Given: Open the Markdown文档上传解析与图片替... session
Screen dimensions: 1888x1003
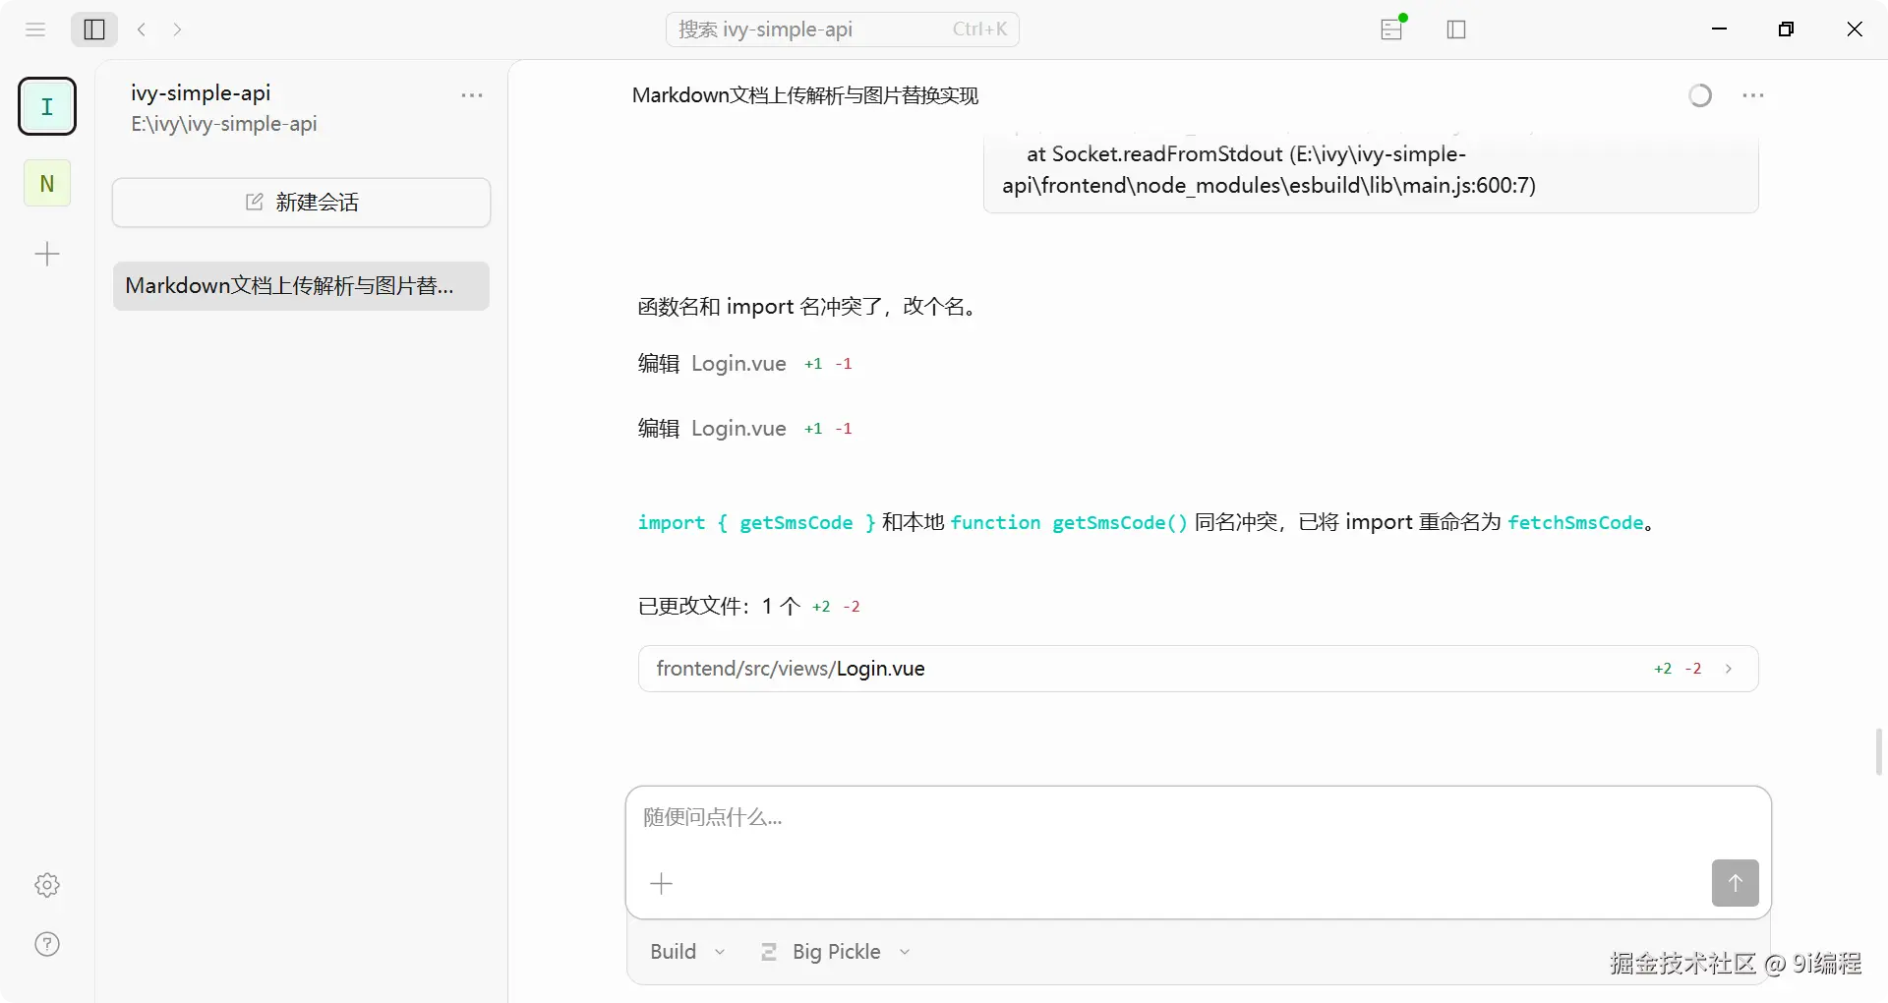Looking at the screenshot, I should tap(301, 286).
